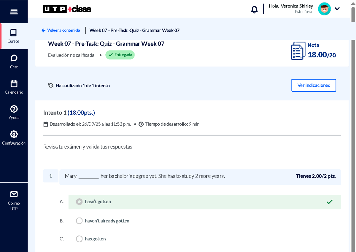Select radio option "has gotten"
The height and width of the screenshot is (252, 356).
[x=79, y=239]
